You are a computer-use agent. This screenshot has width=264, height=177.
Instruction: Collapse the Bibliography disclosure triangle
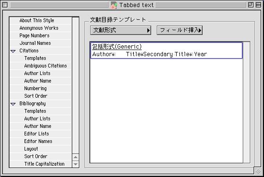13,104
